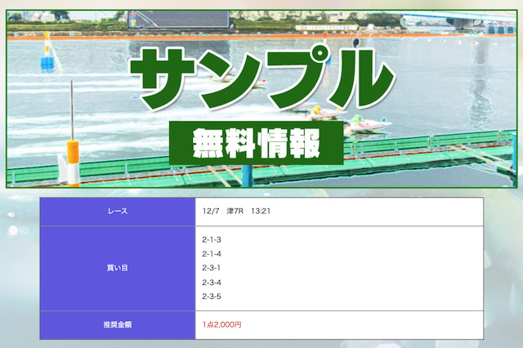This screenshot has height=348, width=523.
Task: Click the race info 12/7 津7R 13:21
Action: 237,212
